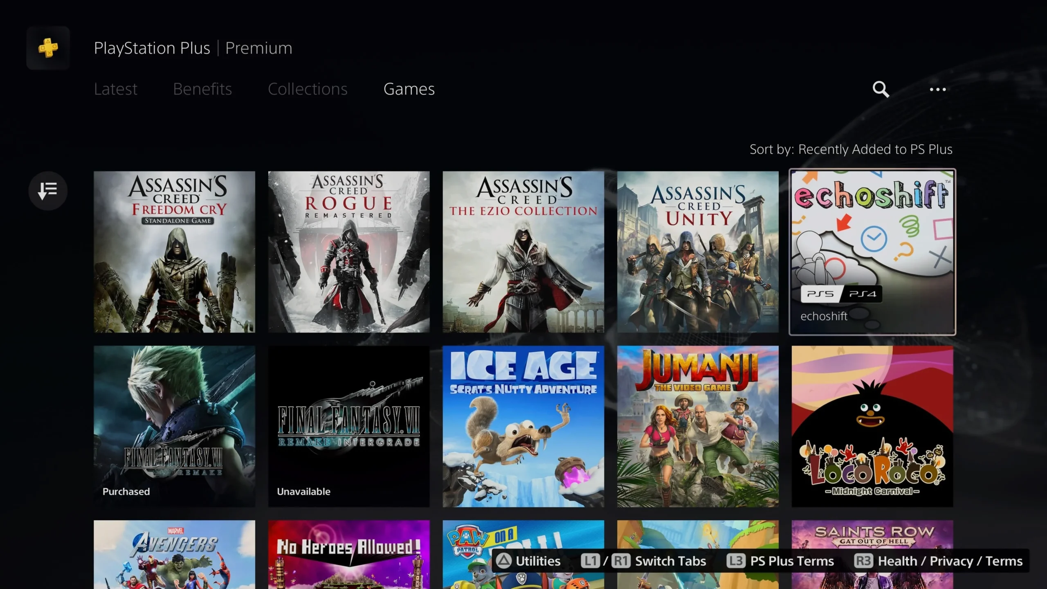Select Utilities button in bottom toolbar
The height and width of the screenshot is (589, 1047).
(x=529, y=560)
